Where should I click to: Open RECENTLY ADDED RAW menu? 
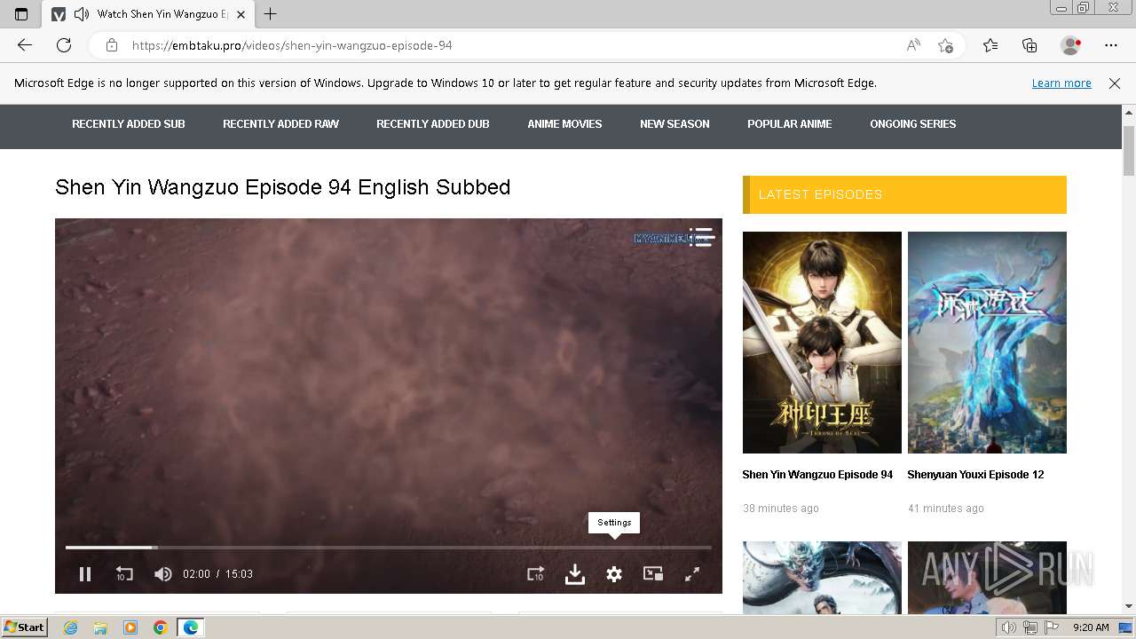[x=280, y=124]
